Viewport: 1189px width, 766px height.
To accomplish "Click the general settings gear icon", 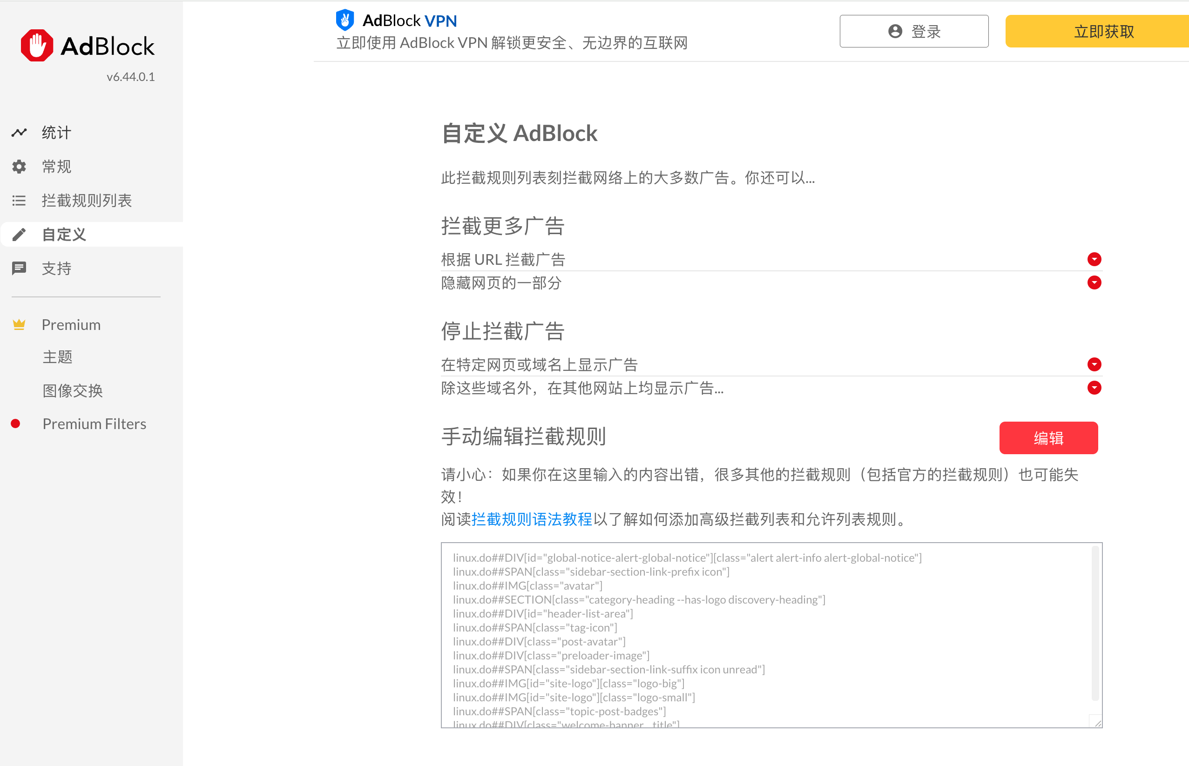I will coord(19,166).
